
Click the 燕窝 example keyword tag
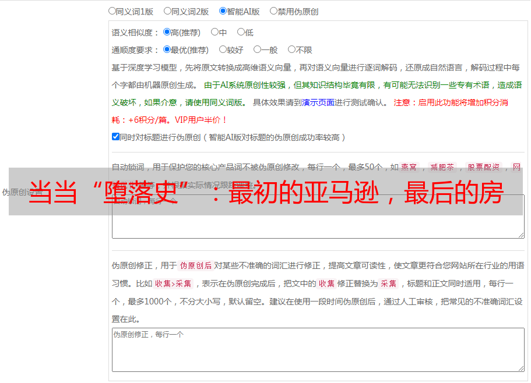tap(409, 167)
